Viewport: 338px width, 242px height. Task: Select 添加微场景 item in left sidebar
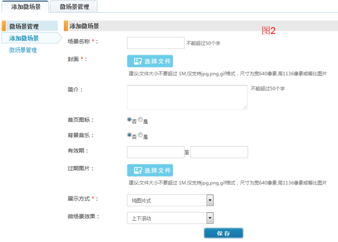click(24, 38)
